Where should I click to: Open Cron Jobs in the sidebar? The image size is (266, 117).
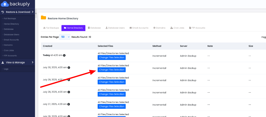(8, 50)
